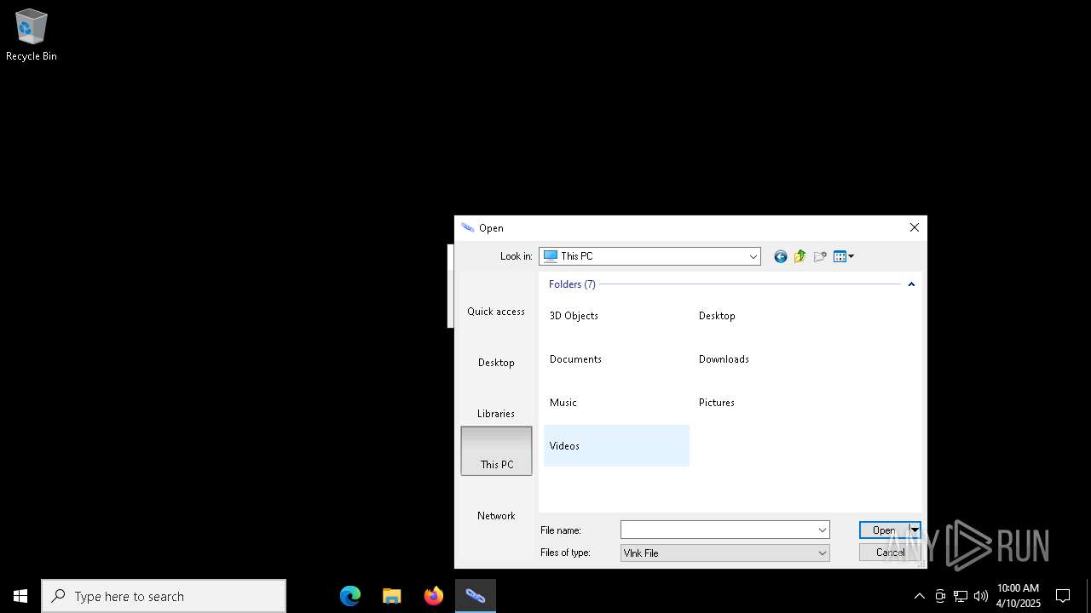The width and height of the screenshot is (1091, 613).
Task: Expand the Look in dropdown
Action: (753, 256)
